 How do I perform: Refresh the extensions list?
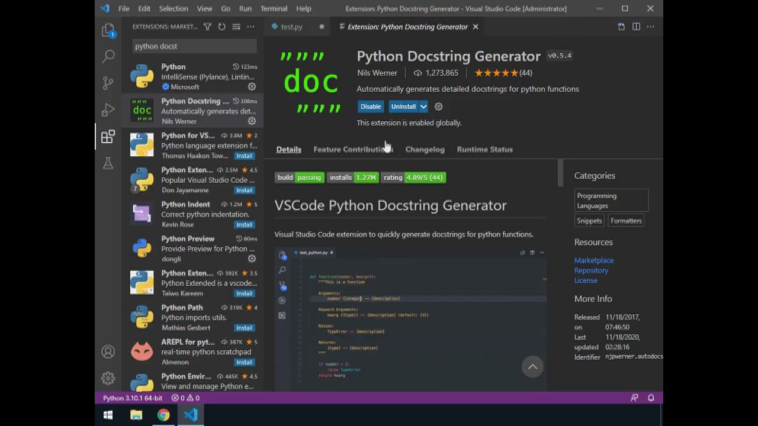point(221,27)
